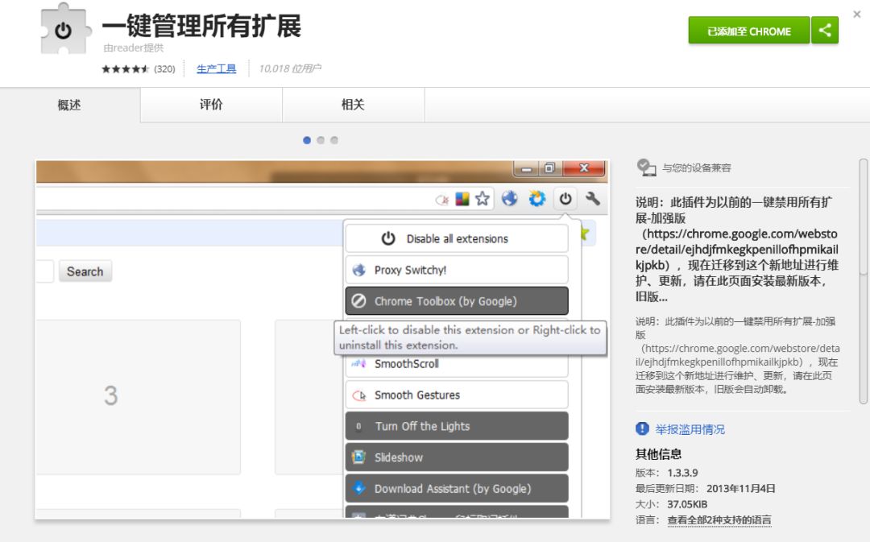Click the extension title 一键管理所有扩展

[x=202, y=26]
